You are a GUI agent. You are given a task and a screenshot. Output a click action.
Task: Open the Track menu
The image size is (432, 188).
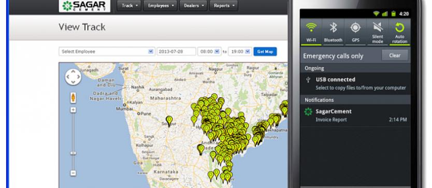[129, 6]
